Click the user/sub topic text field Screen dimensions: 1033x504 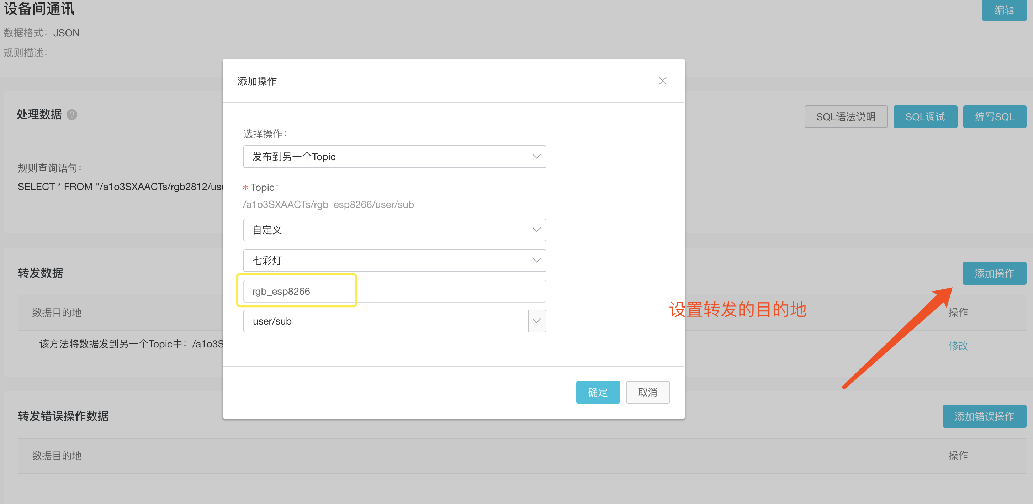click(385, 321)
